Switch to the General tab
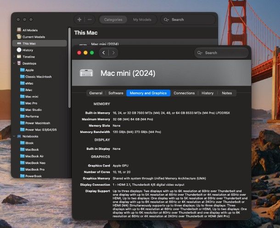The width and height of the screenshot is (280, 228). coord(96,93)
